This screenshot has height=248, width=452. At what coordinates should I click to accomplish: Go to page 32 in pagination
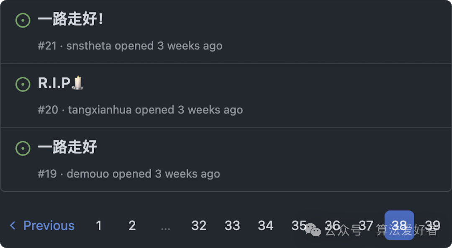click(x=199, y=225)
